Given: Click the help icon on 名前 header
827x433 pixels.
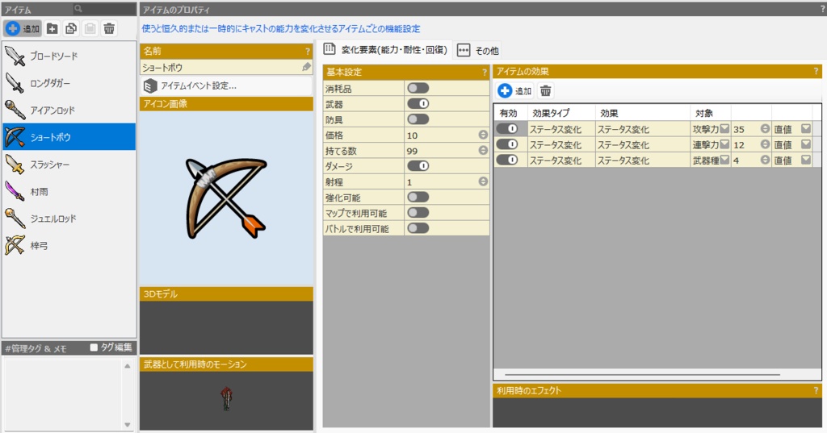Looking at the screenshot, I should 308,51.
